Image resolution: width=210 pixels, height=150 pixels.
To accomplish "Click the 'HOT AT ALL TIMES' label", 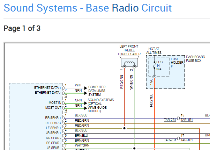I will click(154, 51).
